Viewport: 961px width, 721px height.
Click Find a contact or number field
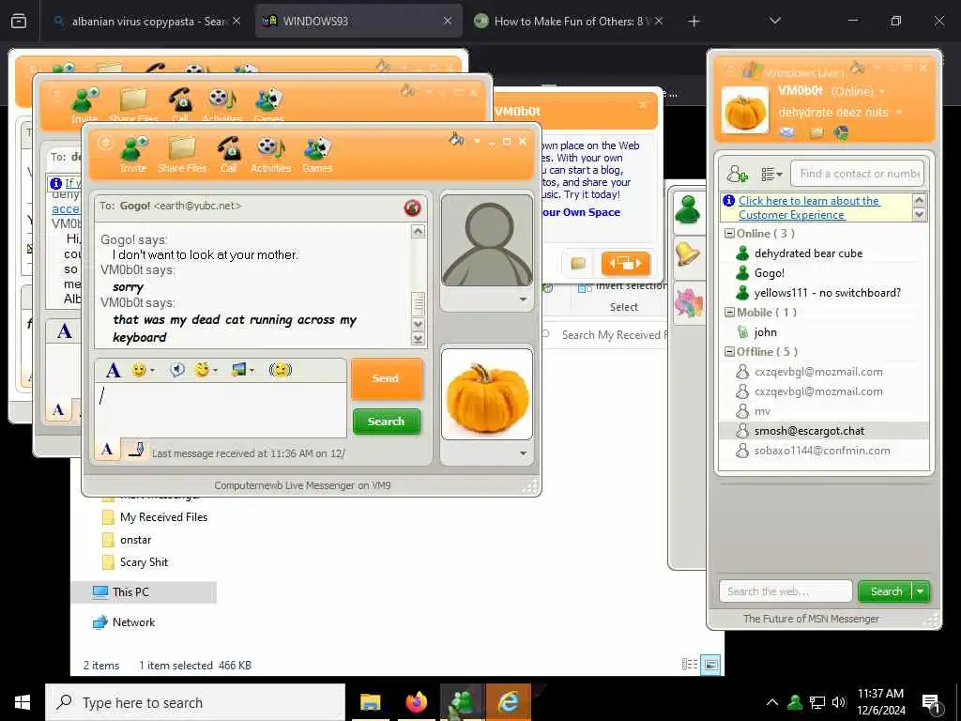tap(858, 174)
